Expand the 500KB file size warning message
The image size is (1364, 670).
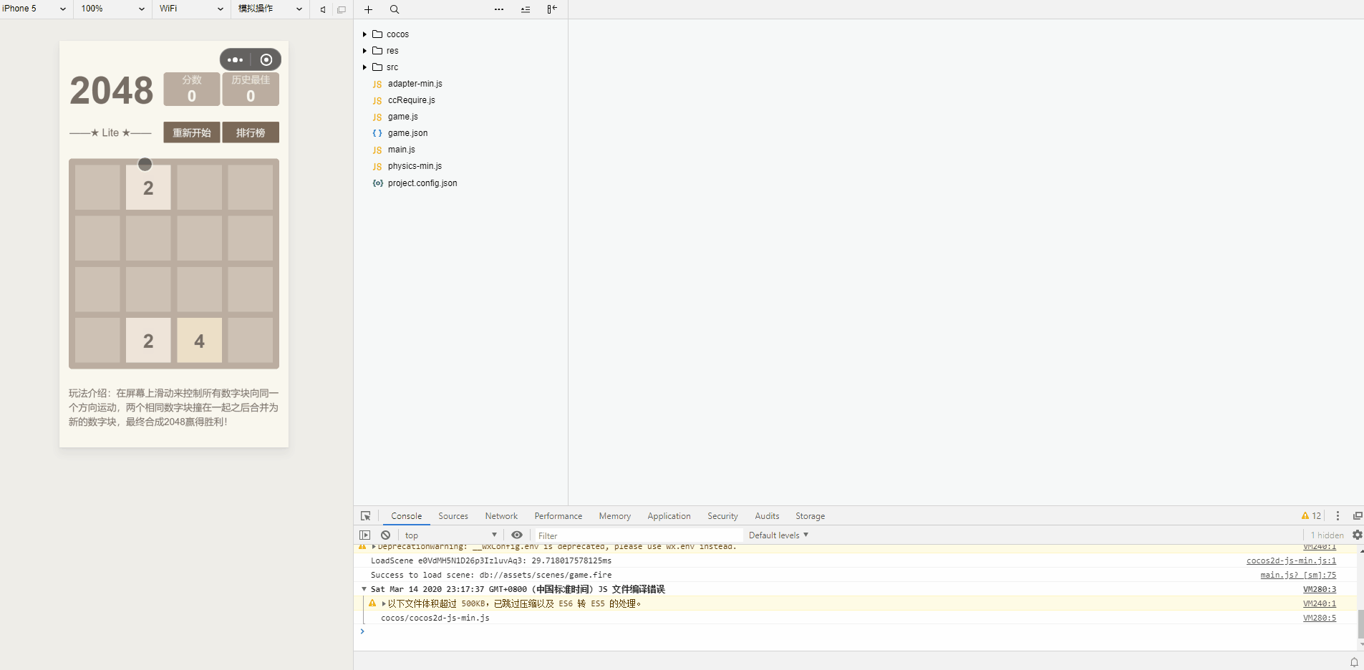pyautogui.click(x=384, y=604)
